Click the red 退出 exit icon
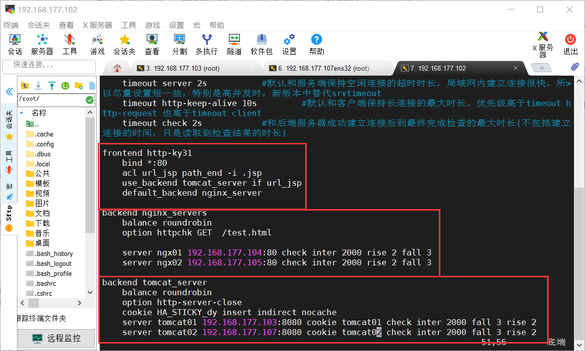This screenshot has height=351, width=585. point(571,44)
